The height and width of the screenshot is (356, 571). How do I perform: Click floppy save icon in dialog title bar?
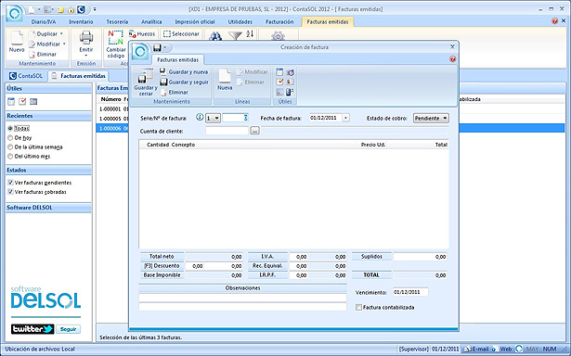click(157, 47)
